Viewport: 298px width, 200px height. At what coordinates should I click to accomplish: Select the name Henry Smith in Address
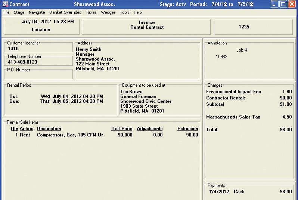(89, 49)
